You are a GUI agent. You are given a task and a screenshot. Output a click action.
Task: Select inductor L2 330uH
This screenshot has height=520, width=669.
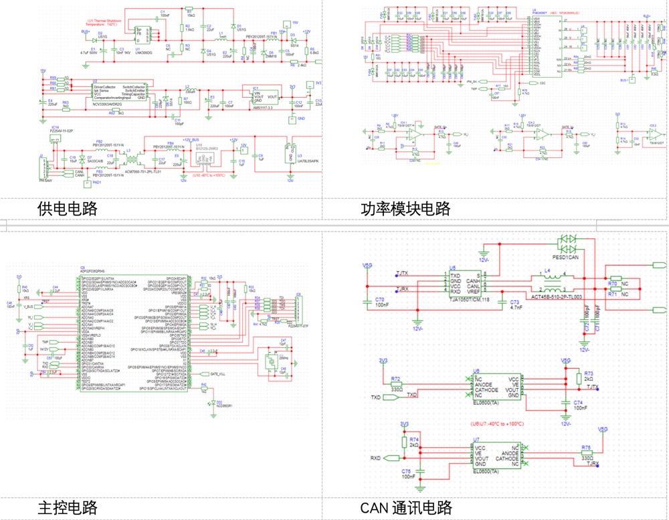[x=190, y=90]
